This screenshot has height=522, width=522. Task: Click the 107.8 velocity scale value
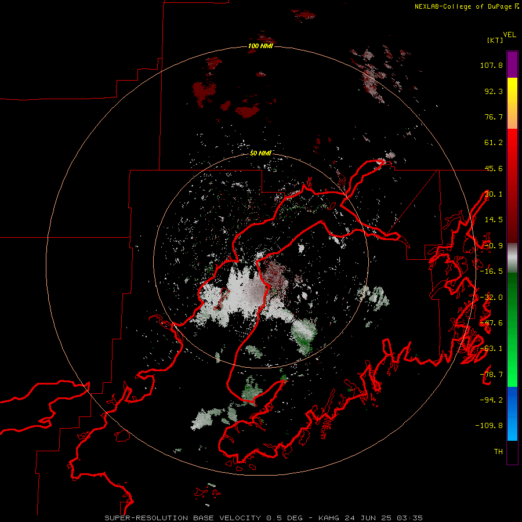click(491, 65)
